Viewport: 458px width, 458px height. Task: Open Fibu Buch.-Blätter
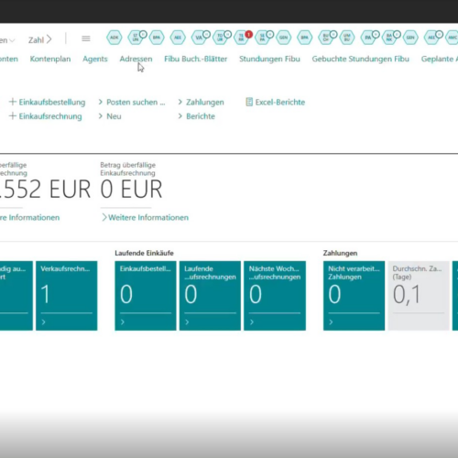(196, 59)
